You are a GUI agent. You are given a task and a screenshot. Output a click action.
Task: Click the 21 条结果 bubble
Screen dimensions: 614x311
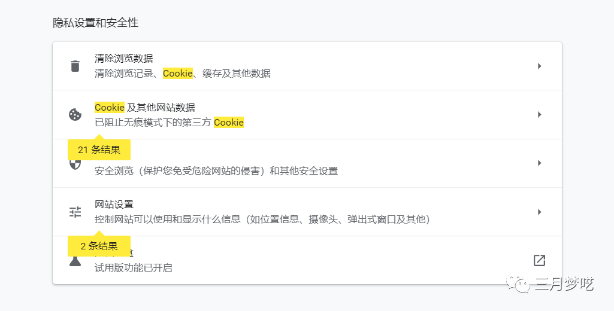point(99,150)
